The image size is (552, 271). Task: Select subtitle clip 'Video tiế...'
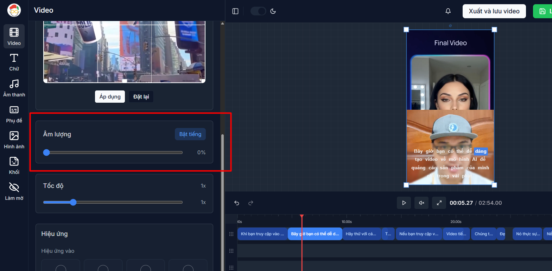click(x=457, y=234)
